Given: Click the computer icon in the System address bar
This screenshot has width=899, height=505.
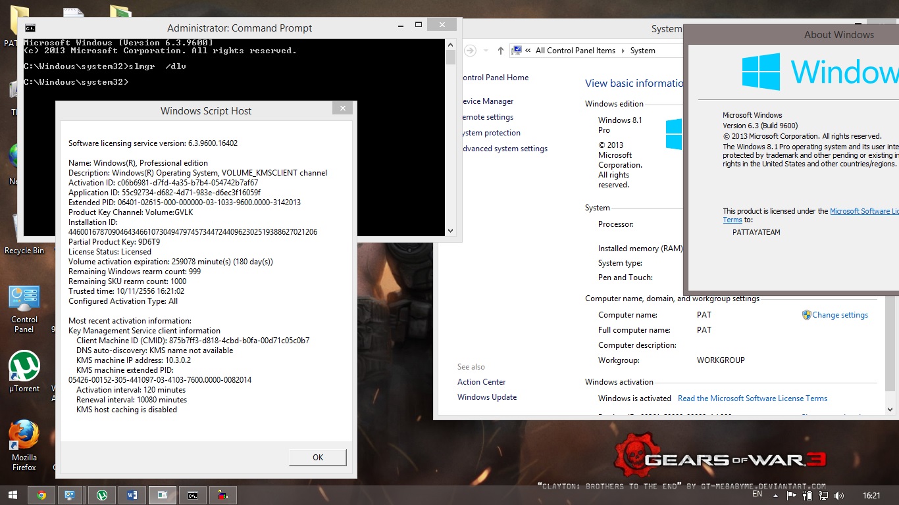Looking at the screenshot, I should [517, 51].
